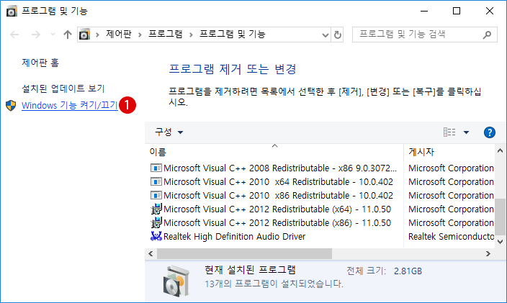Sort by the 게시자 column header
The width and height of the screenshot is (507, 303).
click(449, 151)
